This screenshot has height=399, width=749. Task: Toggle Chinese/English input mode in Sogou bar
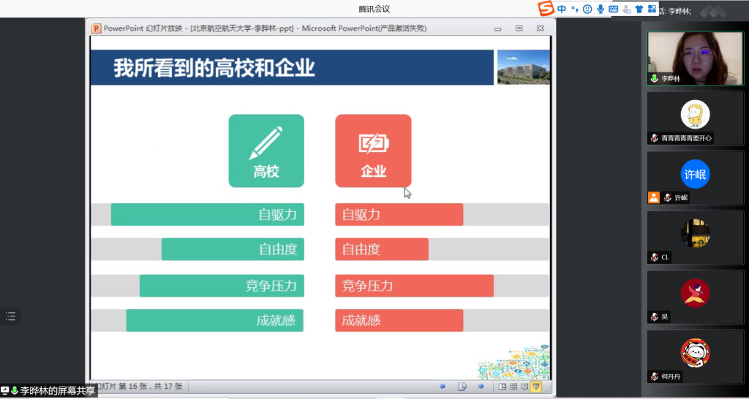coord(562,9)
